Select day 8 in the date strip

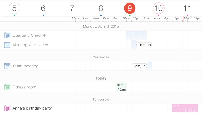[x=101, y=8]
